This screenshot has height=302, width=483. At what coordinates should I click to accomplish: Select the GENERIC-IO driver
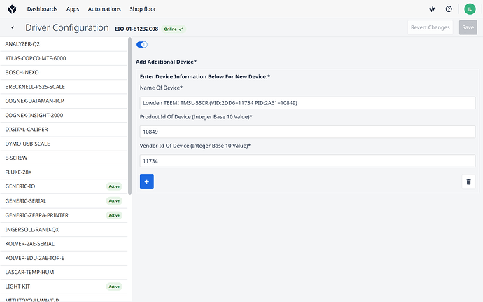tap(64, 186)
